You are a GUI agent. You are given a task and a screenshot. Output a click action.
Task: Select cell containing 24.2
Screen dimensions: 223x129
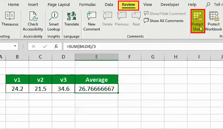tap(17, 89)
